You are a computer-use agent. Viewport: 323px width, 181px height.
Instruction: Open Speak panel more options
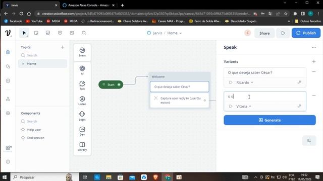(314, 47)
